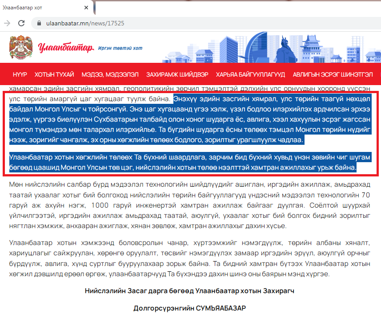Viewport: 381px width, 319px height.
Task: Click the unhighlighted text улс төрийн амаргүй цаг
Action: click(90, 99)
